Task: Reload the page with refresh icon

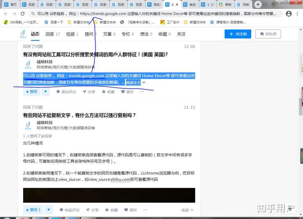Action: click(x=23, y=14)
